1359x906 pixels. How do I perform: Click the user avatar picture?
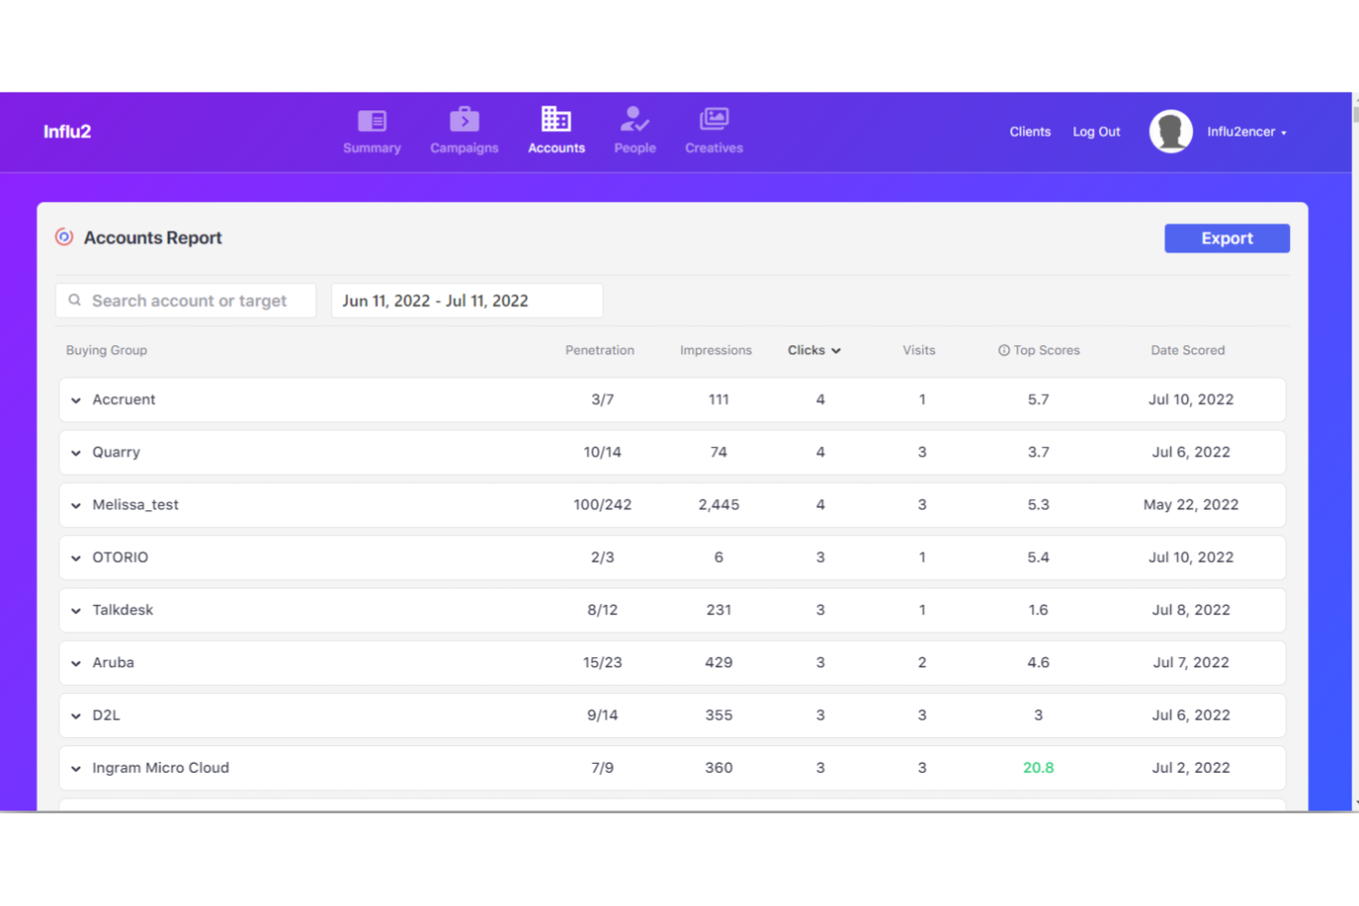tap(1171, 131)
